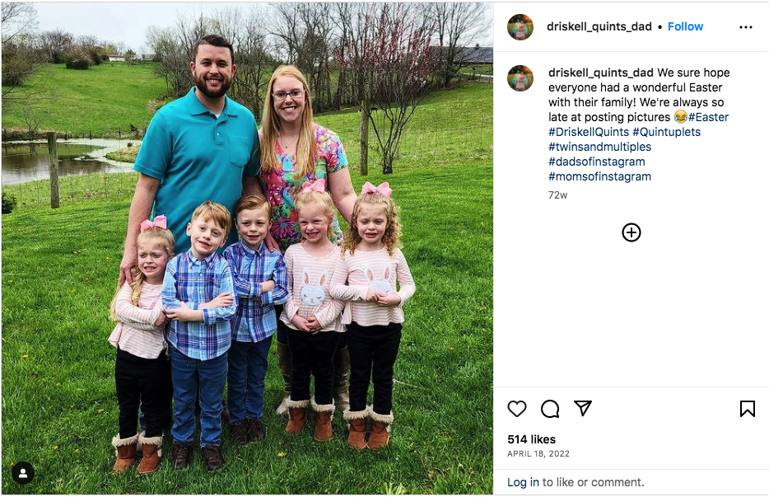Open comments with the speech bubble icon
The height and width of the screenshot is (497, 769).
[x=550, y=409]
